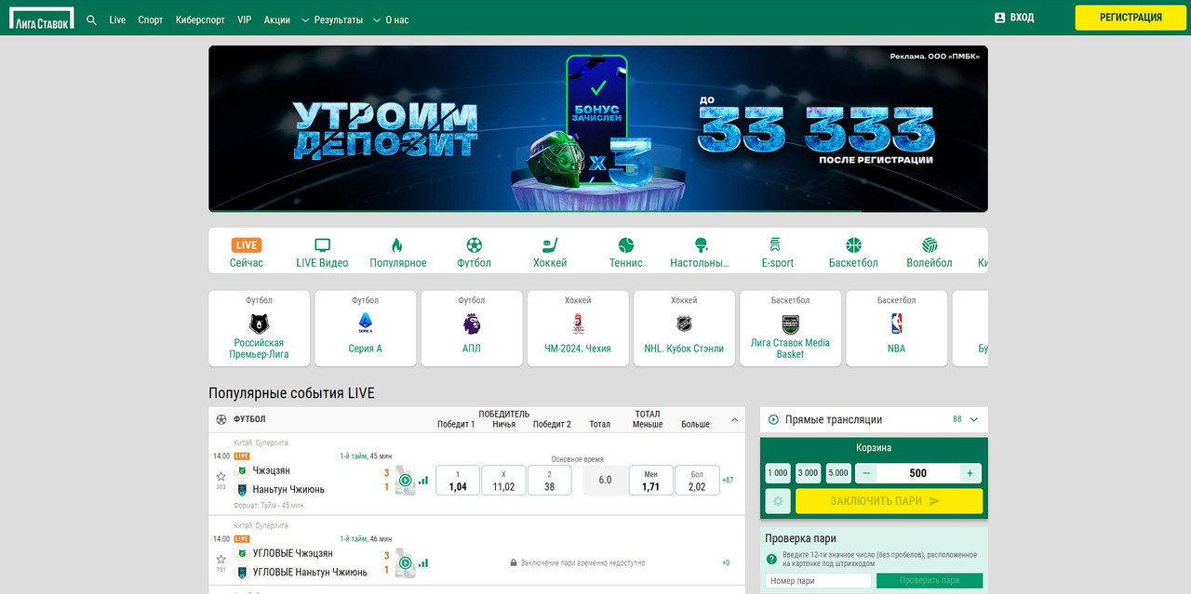1191x594 pixels.
Task: Open the VIP menu item
Action: [245, 20]
